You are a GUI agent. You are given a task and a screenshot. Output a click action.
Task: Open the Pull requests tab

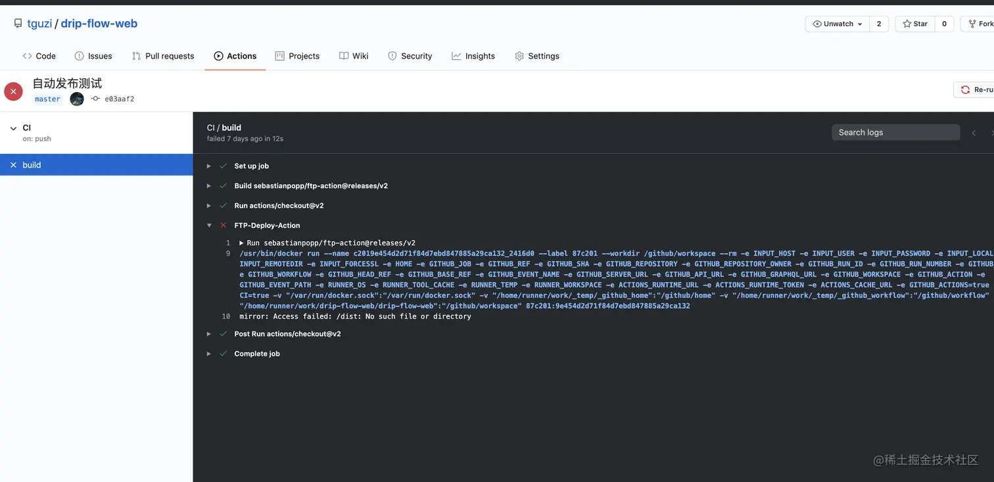click(x=163, y=56)
